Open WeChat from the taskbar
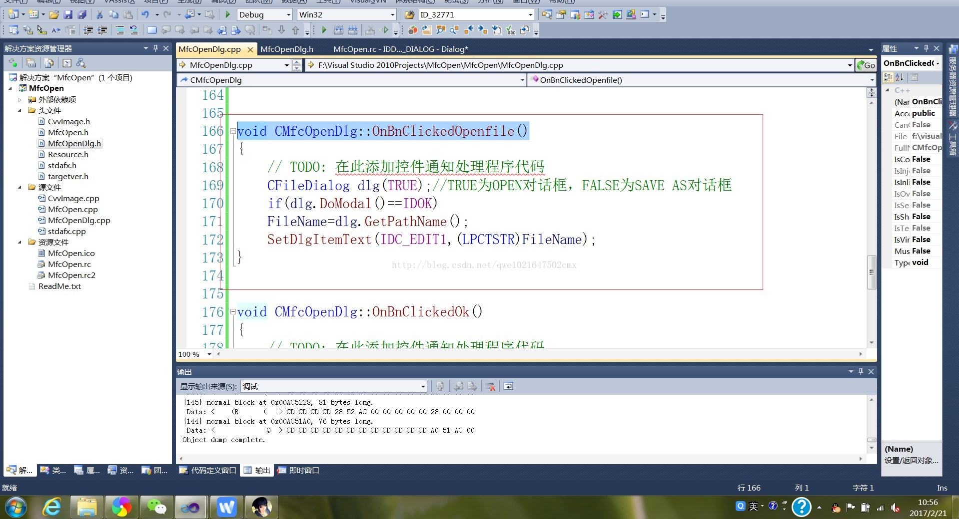 pos(156,508)
